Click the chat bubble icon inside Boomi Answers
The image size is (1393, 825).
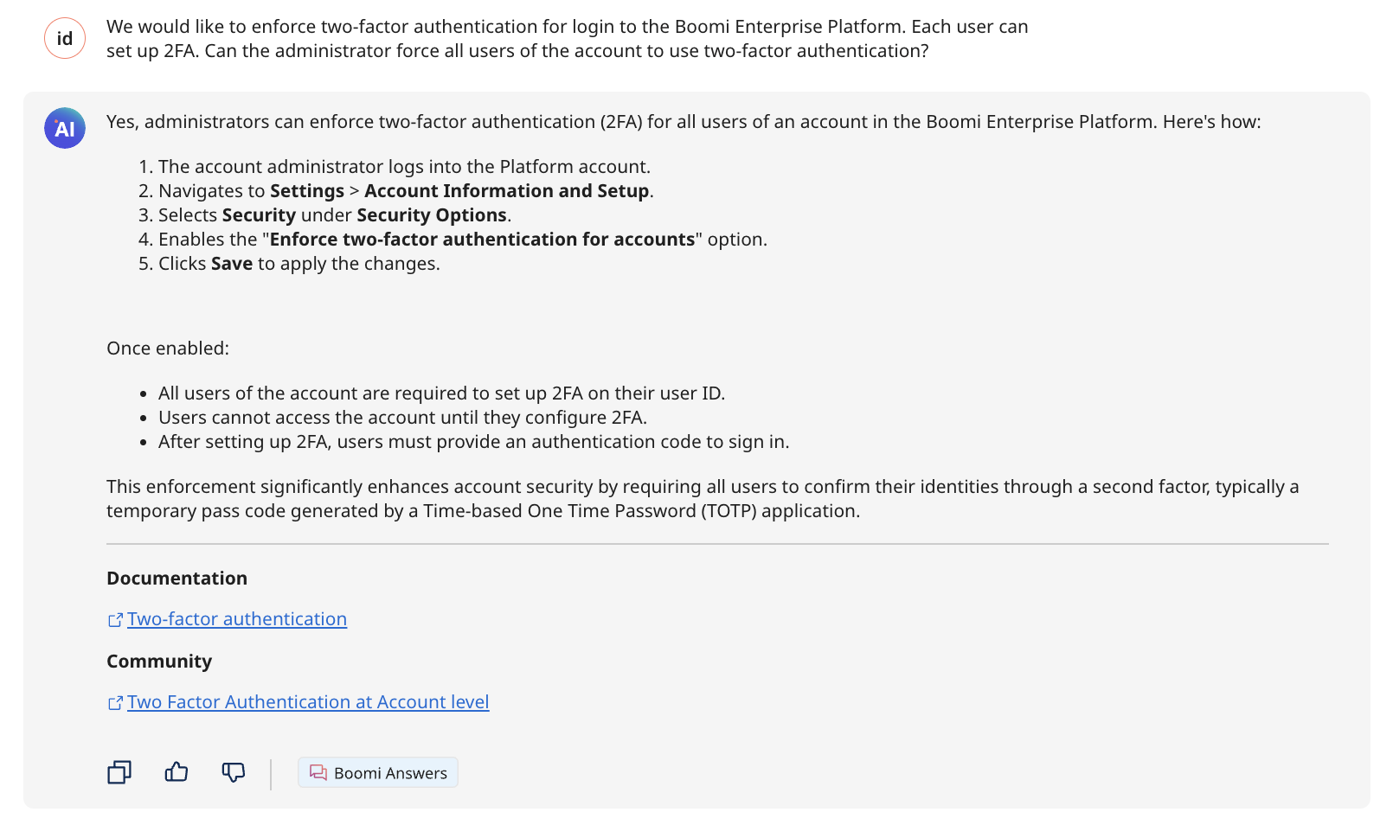pos(317,772)
